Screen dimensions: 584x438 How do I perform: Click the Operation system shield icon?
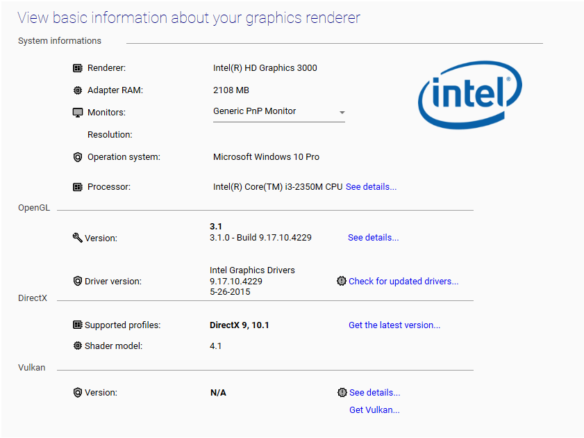click(78, 157)
